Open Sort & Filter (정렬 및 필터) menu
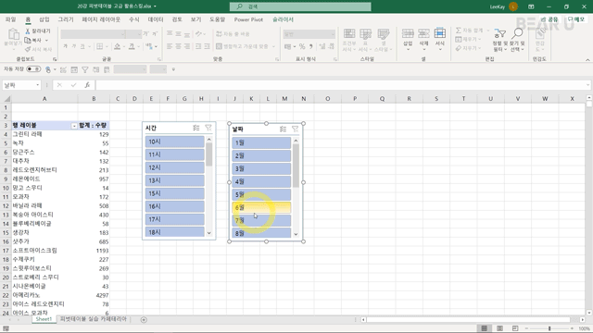593x333 pixels. (499, 40)
